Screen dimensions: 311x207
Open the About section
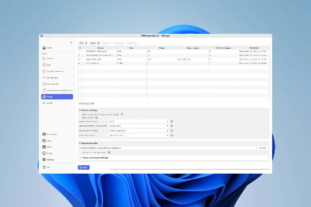(x=57, y=153)
